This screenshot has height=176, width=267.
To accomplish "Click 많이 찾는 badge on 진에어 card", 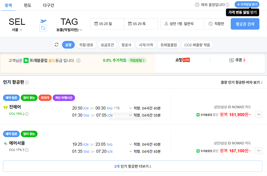I will [29, 98].
